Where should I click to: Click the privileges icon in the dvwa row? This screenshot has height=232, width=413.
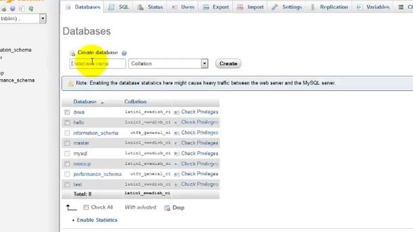click(177, 112)
